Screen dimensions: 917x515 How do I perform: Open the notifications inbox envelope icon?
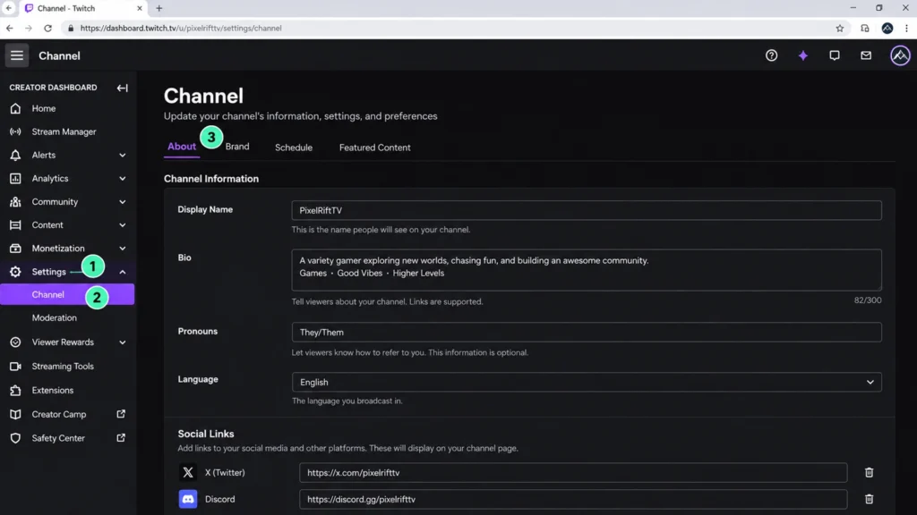pyautogui.click(x=866, y=55)
